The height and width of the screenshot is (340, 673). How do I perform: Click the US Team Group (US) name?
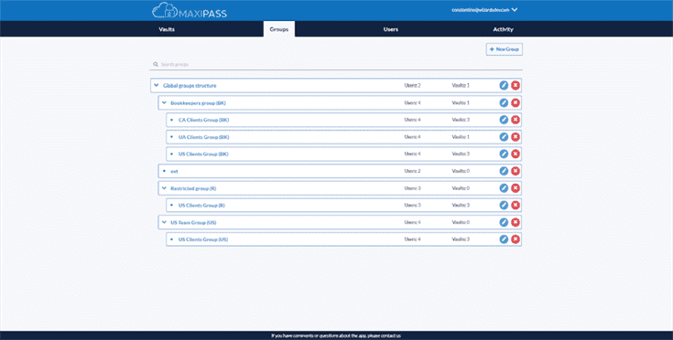pos(193,222)
